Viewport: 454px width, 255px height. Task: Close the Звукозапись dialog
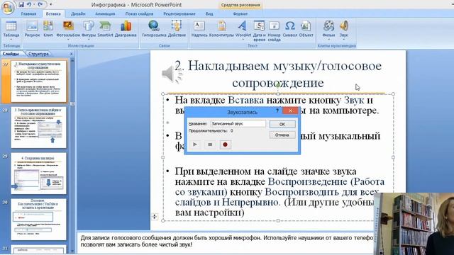290,110
